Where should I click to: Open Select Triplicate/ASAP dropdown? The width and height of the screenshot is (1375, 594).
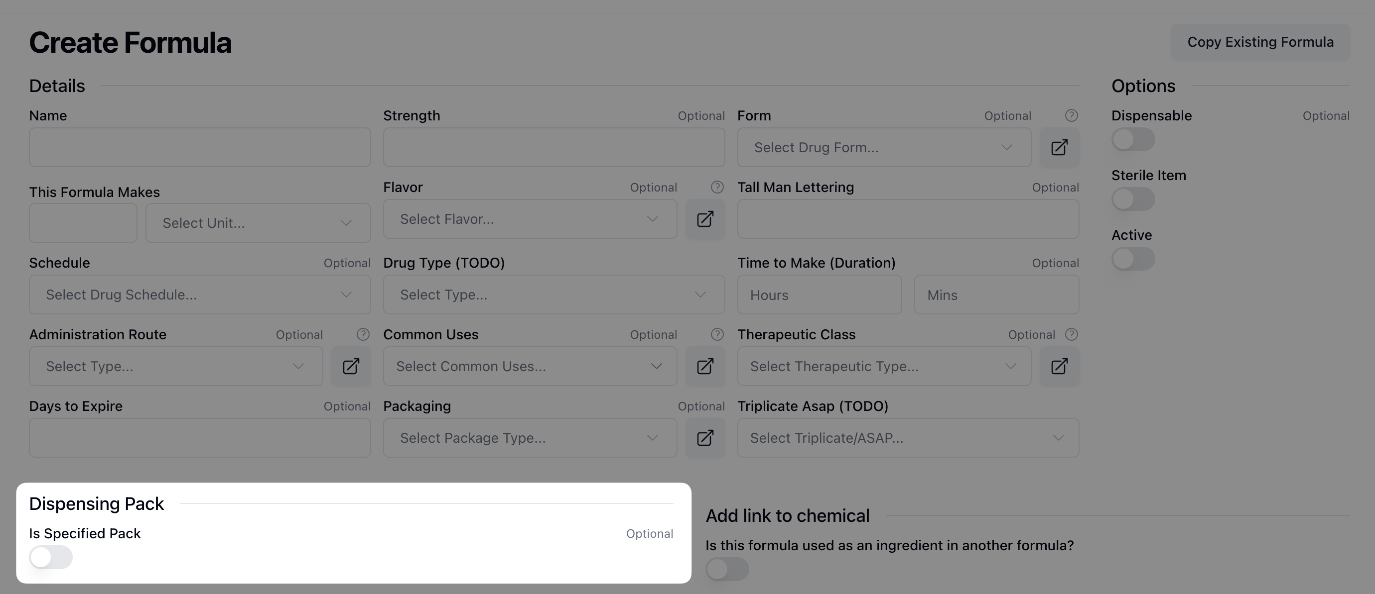coord(907,438)
